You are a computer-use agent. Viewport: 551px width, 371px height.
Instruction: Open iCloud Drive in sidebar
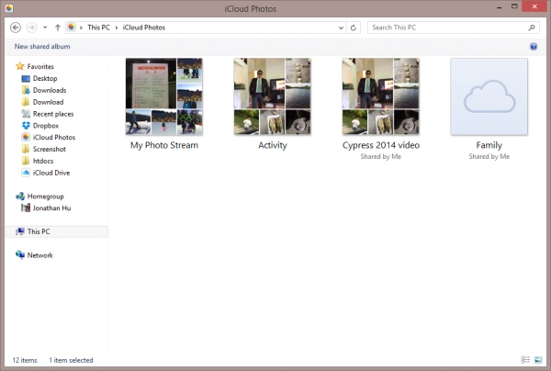pos(51,173)
